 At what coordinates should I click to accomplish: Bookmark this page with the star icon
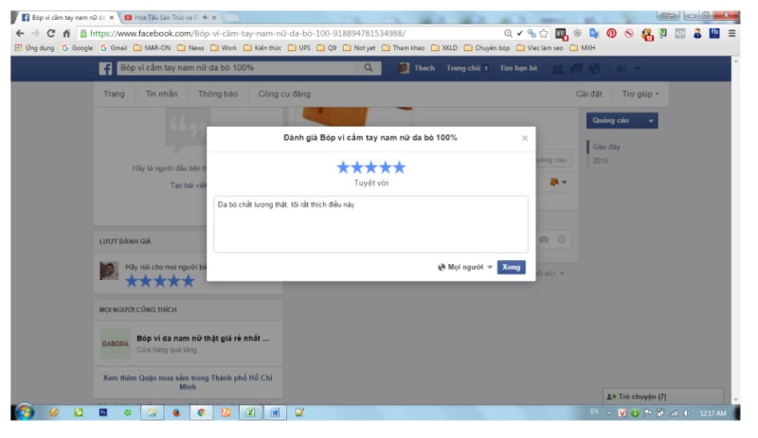(544, 33)
